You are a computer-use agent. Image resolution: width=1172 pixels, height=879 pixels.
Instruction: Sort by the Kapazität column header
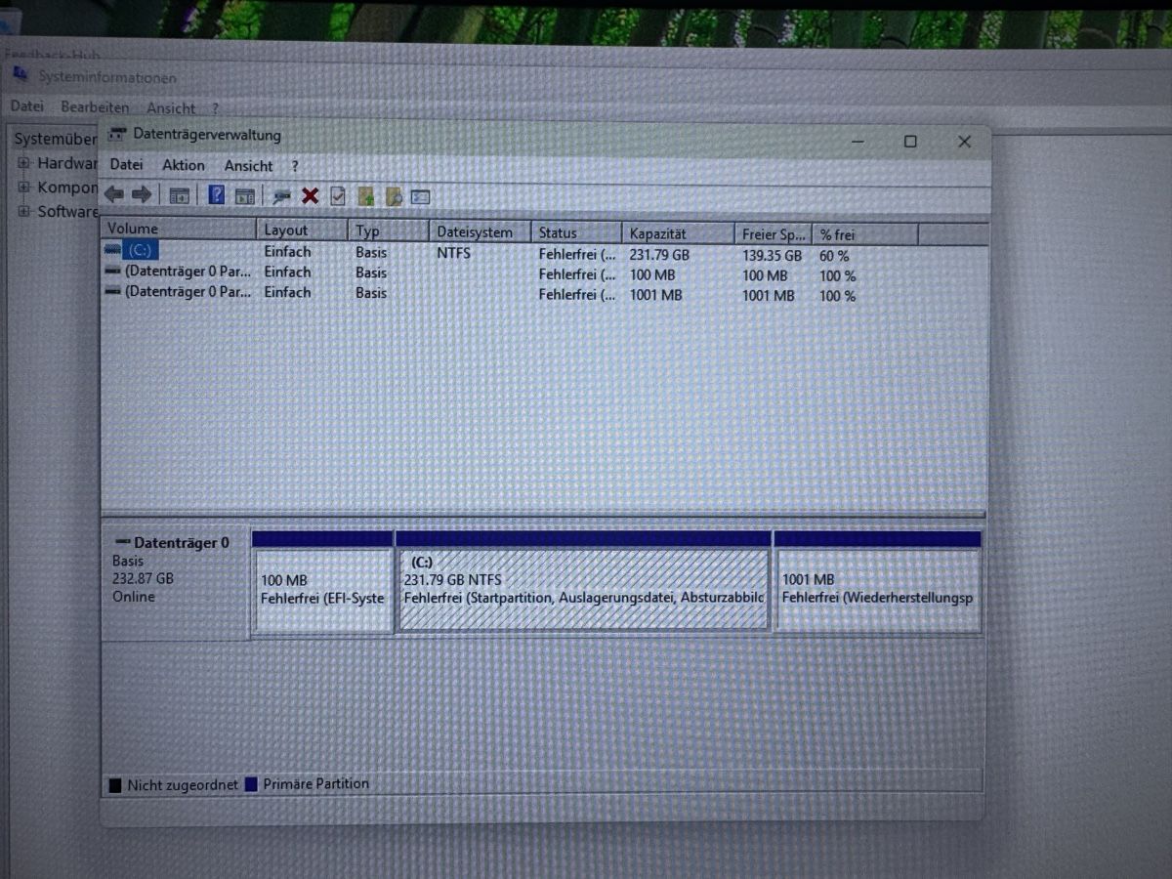[x=678, y=233]
